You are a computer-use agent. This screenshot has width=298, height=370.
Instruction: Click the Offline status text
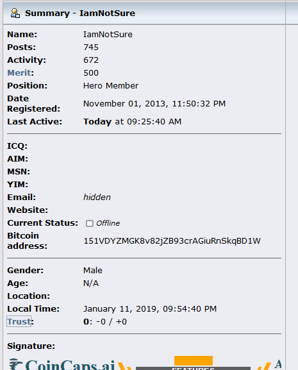click(x=108, y=223)
